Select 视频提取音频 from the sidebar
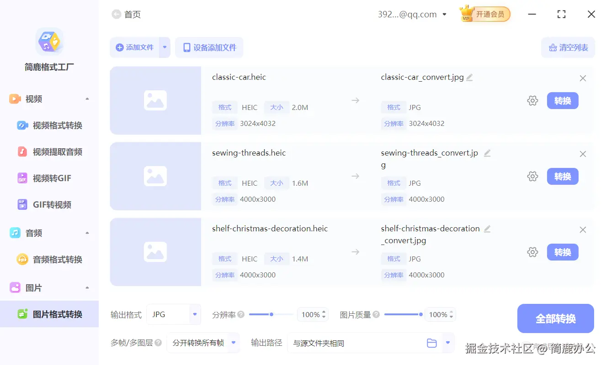 54,151
